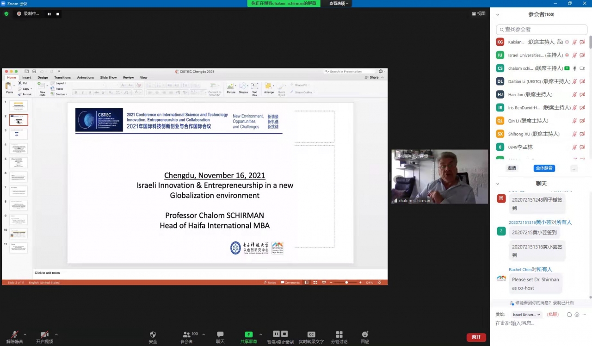The image size is (592, 346).
Task: Click the emoji smiley in chat input bar
Action: (577, 315)
